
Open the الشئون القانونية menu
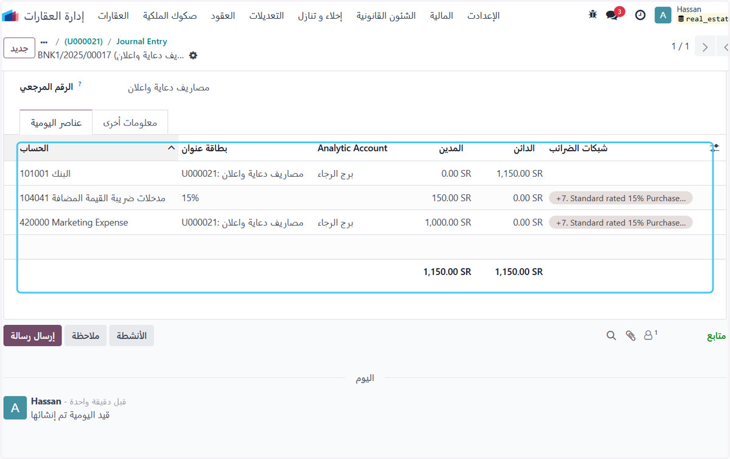[x=386, y=16]
